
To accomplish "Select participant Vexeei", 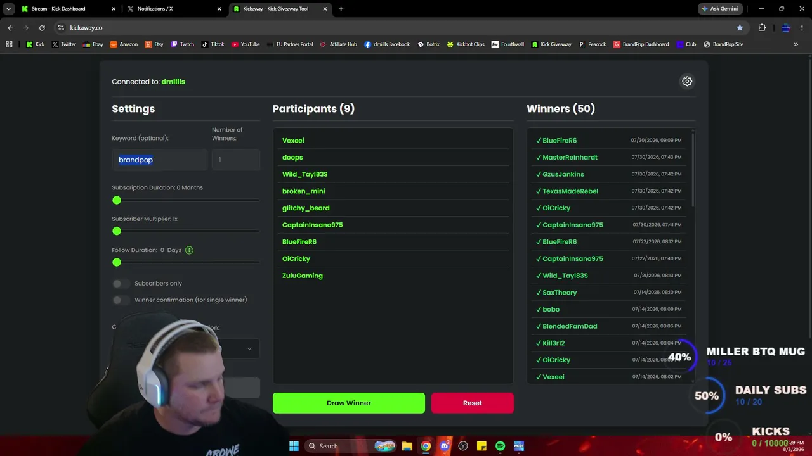I will 293,141.
